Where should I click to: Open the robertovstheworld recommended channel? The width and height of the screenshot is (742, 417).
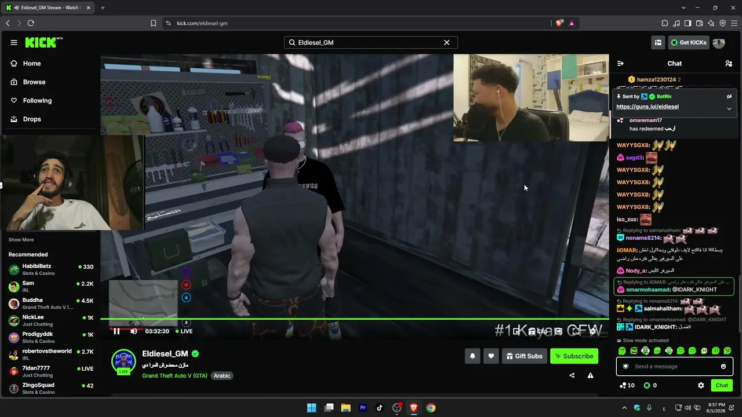click(x=51, y=354)
